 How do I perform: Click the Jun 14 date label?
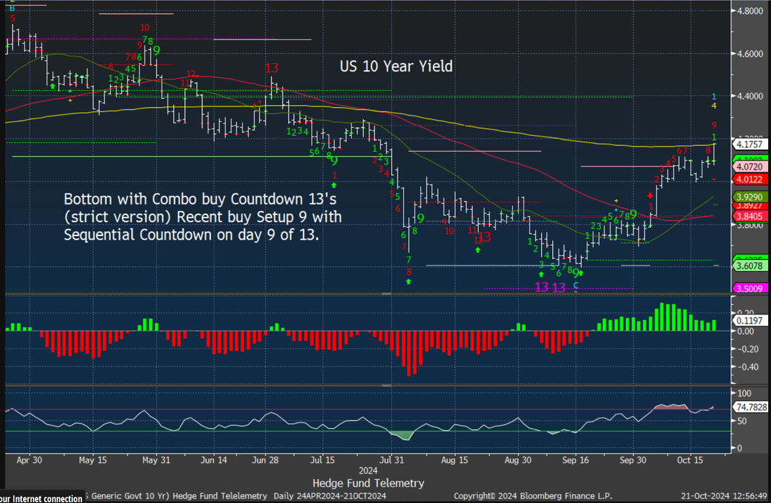click(x=214, y=460)
